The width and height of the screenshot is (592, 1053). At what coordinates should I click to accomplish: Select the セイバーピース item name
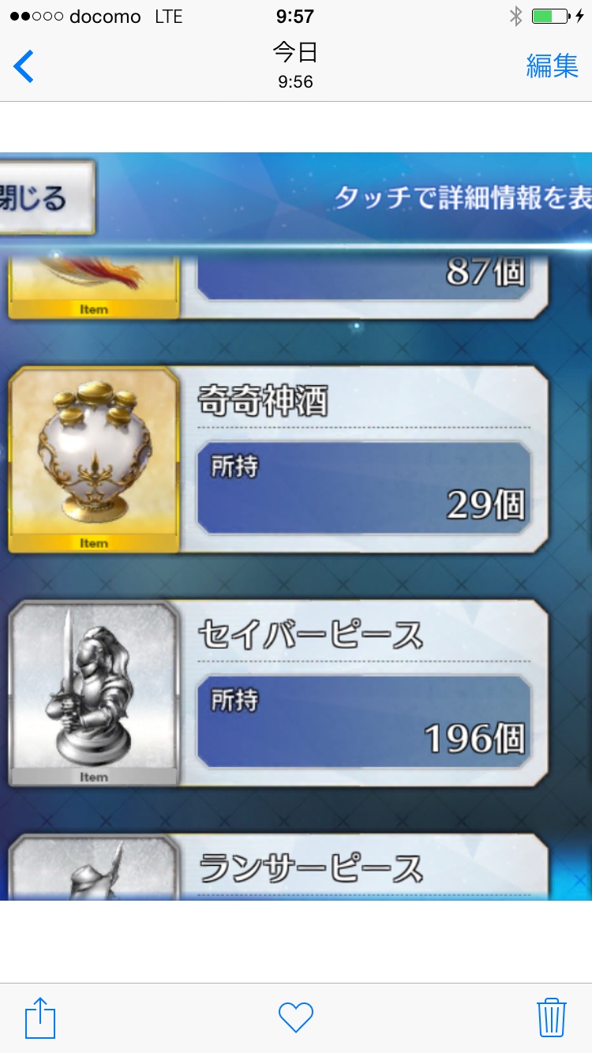pos(310,635)
